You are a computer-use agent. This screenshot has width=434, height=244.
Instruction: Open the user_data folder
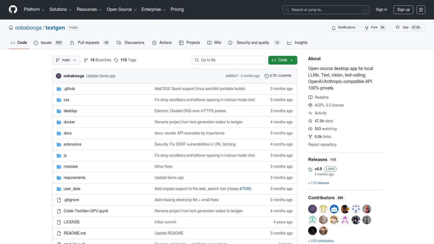pos(72,189)
